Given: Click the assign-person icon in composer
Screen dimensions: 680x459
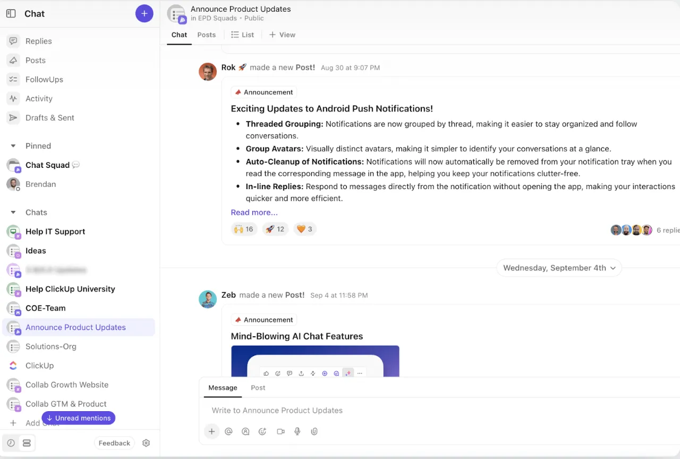Looking at the screenshot, I should pyautogui.click(x=245, y=431).
